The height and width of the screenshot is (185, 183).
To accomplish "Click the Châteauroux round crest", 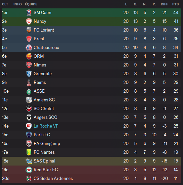I will (x=29, y=48).
